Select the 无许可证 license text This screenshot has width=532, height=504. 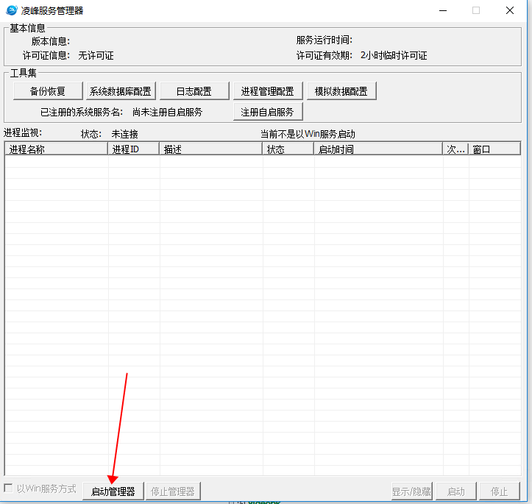point(96,55)
